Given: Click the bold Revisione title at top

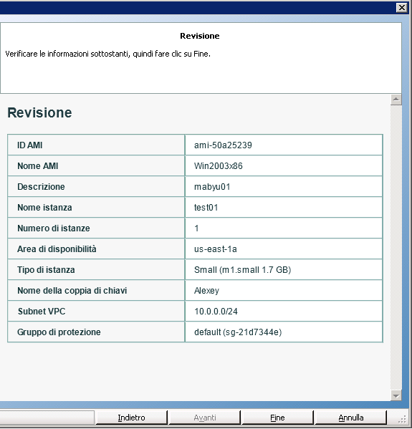Looking at the screenshot, I should point(200,36).
